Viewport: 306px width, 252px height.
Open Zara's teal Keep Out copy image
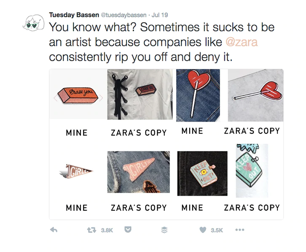tap(252, 171)
